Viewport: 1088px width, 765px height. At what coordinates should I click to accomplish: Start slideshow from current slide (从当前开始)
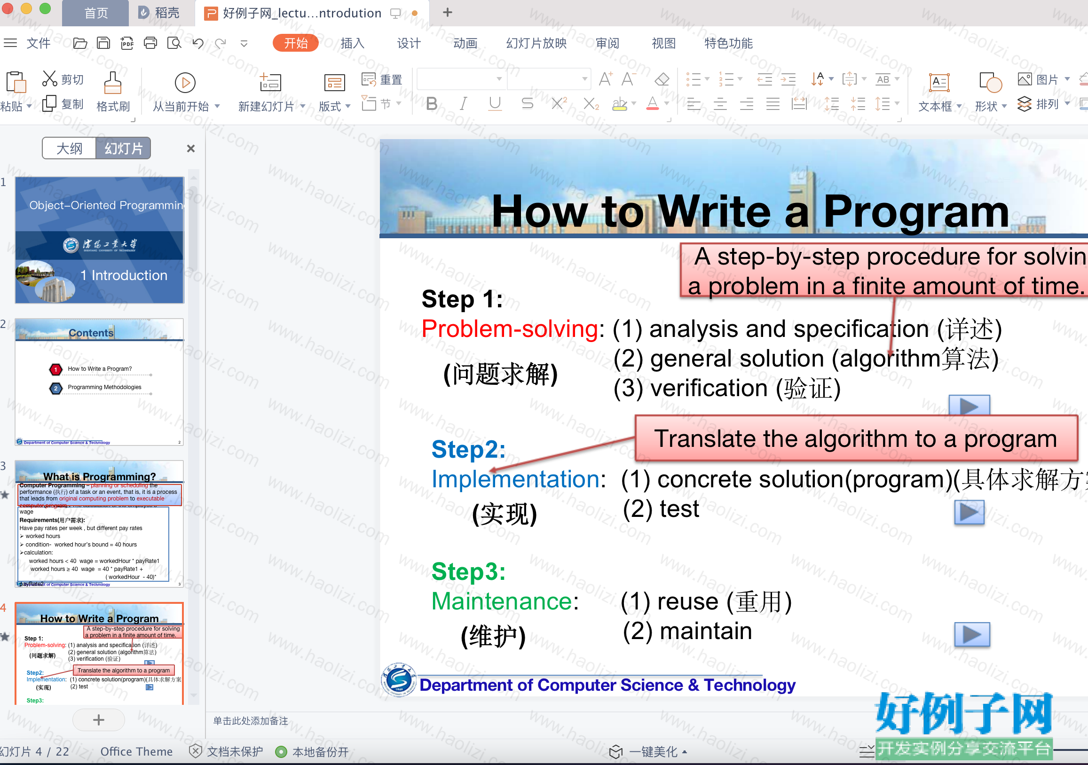[185, 82]
